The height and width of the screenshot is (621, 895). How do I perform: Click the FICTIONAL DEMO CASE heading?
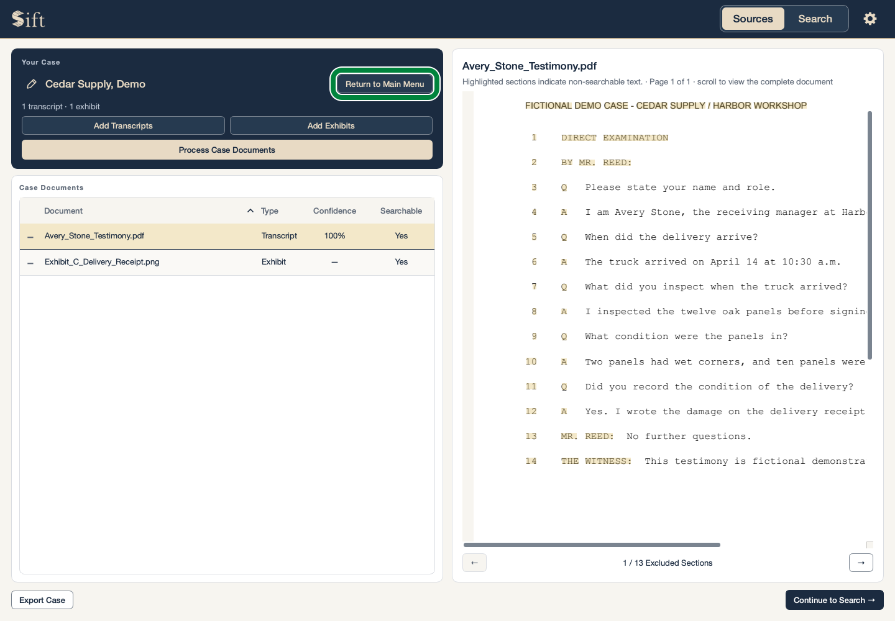(x=666, y=106)
